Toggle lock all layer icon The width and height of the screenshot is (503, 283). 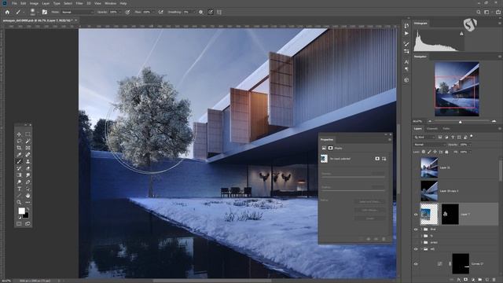(446, 152)
